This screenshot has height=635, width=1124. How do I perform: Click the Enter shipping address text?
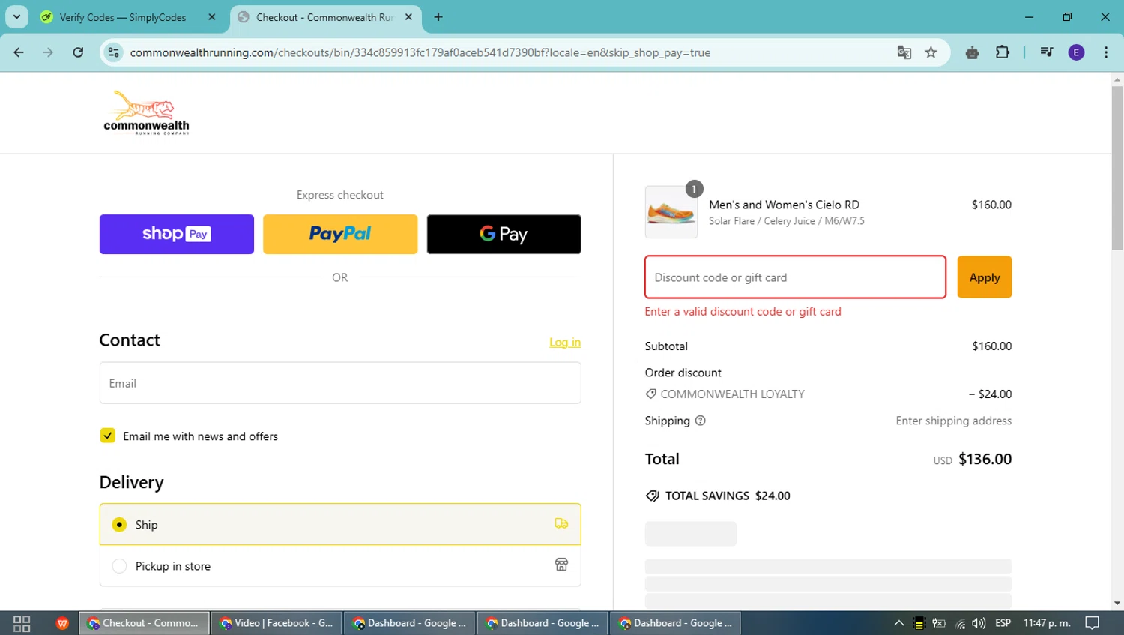tap(953, 421)
